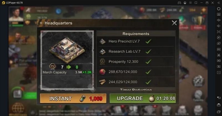This screenshot has height=116, width=222.
Task: Start the timed UPGRADE button
Action: click(x=143, y=98)
